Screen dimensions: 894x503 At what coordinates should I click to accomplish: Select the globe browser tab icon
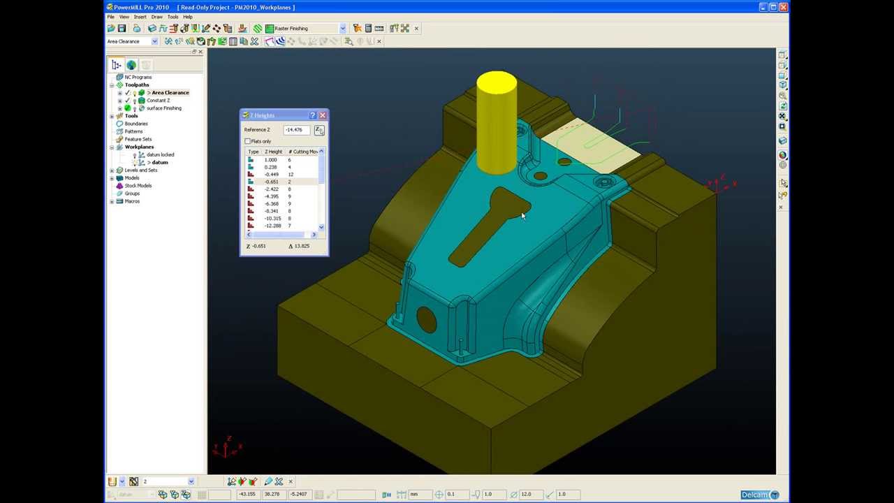(131, 65)
